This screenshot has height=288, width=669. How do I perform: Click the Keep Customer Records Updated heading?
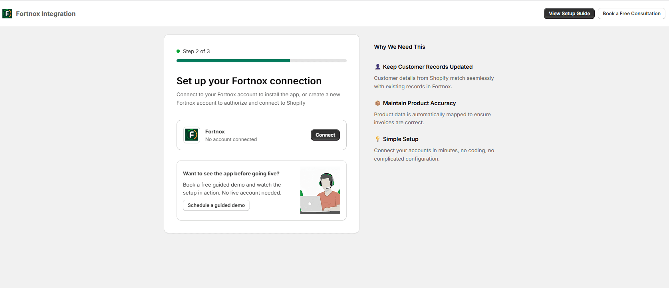click(x=428, y=67)
